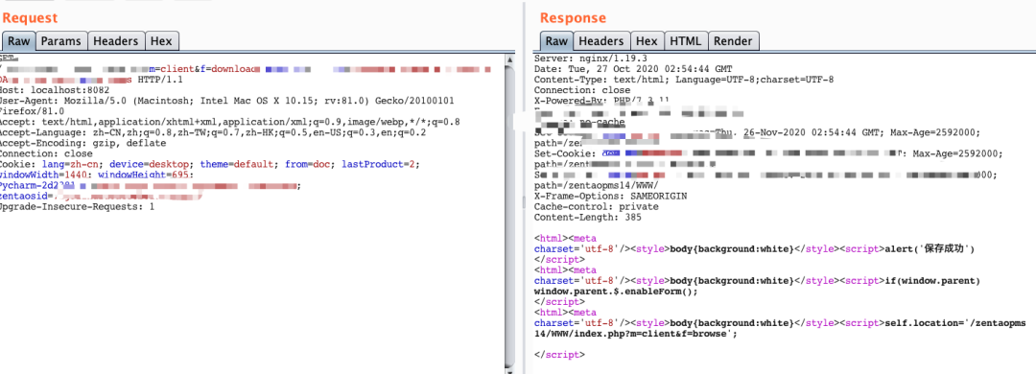Viewport: 1036px width, 374px height.
Task: Click the alert('保存成功') script text
Action: click(930, 249)
